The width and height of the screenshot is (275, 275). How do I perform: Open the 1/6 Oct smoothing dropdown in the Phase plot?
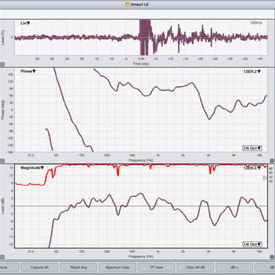[252, 148]
